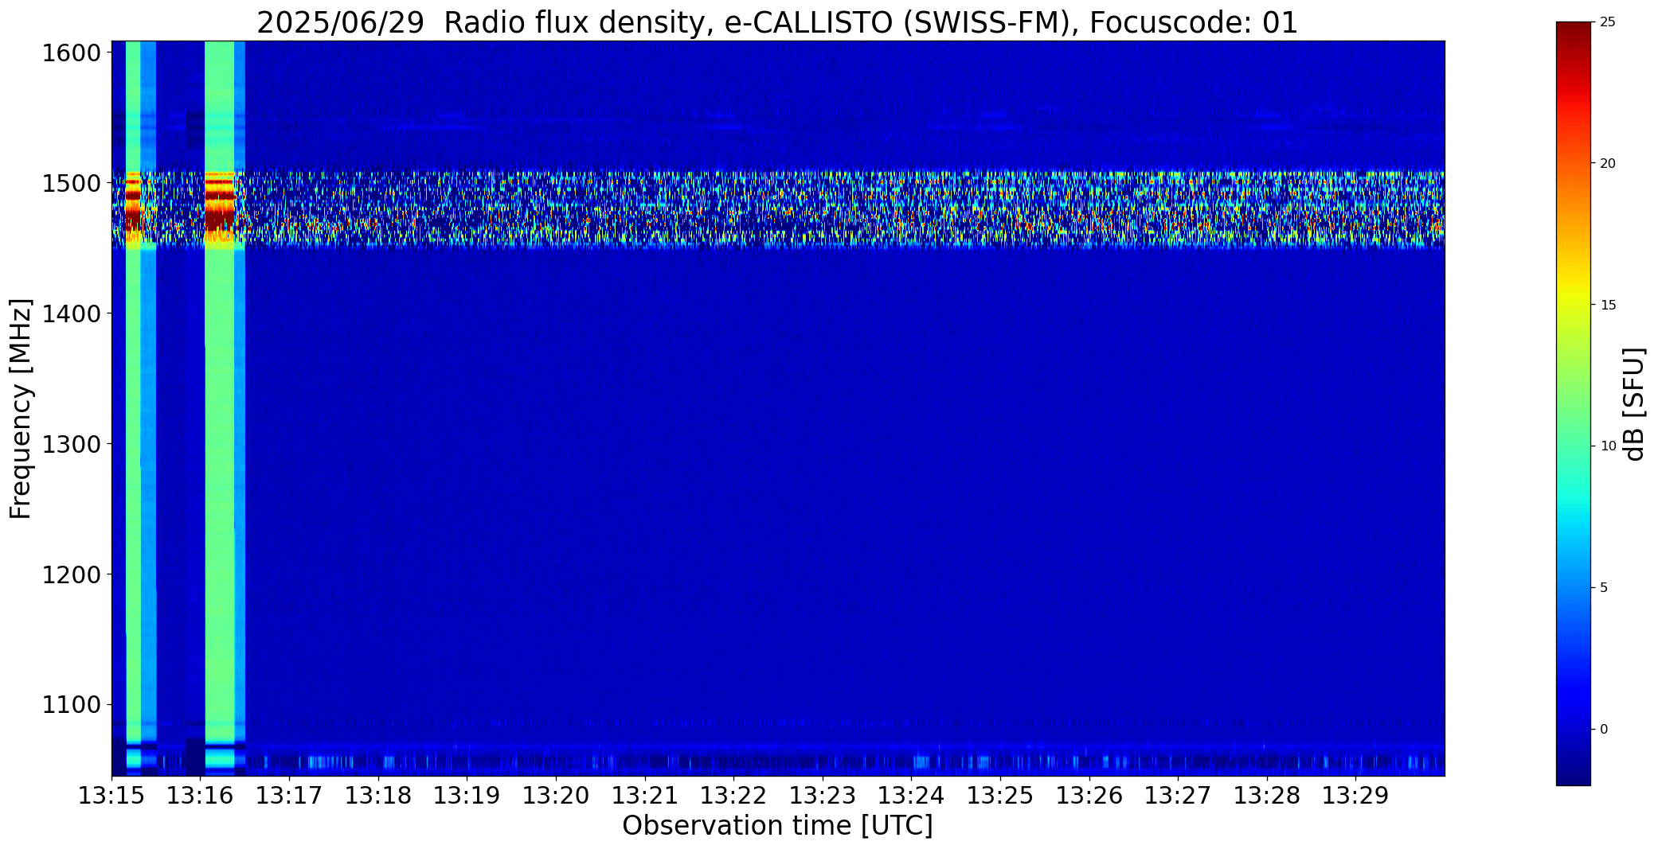
Task: Click the 13:16 time tick label
Action: point(200,796)
